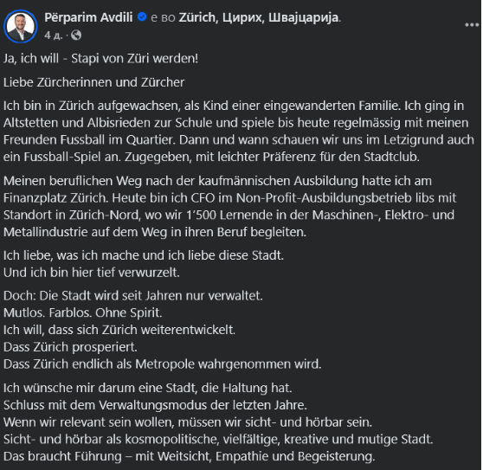Click the final line 'Das braucht Führung'
This screenshot has width=483, height=470.
pyautogui.click(x=190, y=456)
